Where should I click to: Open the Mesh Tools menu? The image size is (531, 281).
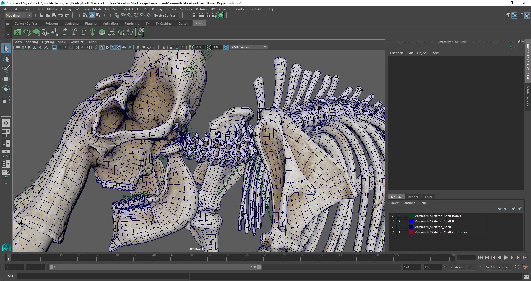[x=131, y=9]
